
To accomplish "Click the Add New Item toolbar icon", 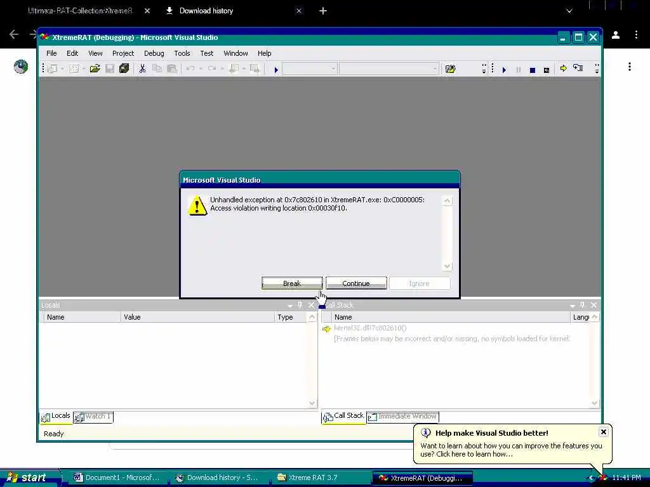I will tap(74, 68).
